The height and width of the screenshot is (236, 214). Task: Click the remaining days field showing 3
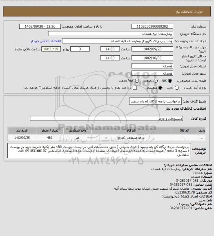point(80,49)
